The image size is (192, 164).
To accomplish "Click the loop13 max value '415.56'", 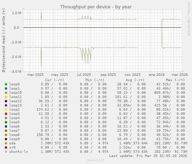I will (160, 105).
